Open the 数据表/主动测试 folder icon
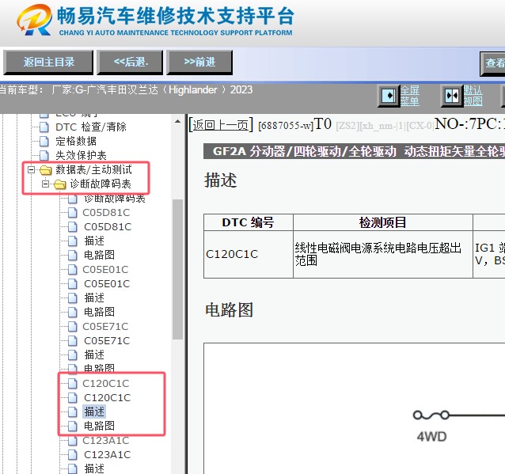This screenshot has width=505, height=474. pyautogui.click(x=45, y=169)
